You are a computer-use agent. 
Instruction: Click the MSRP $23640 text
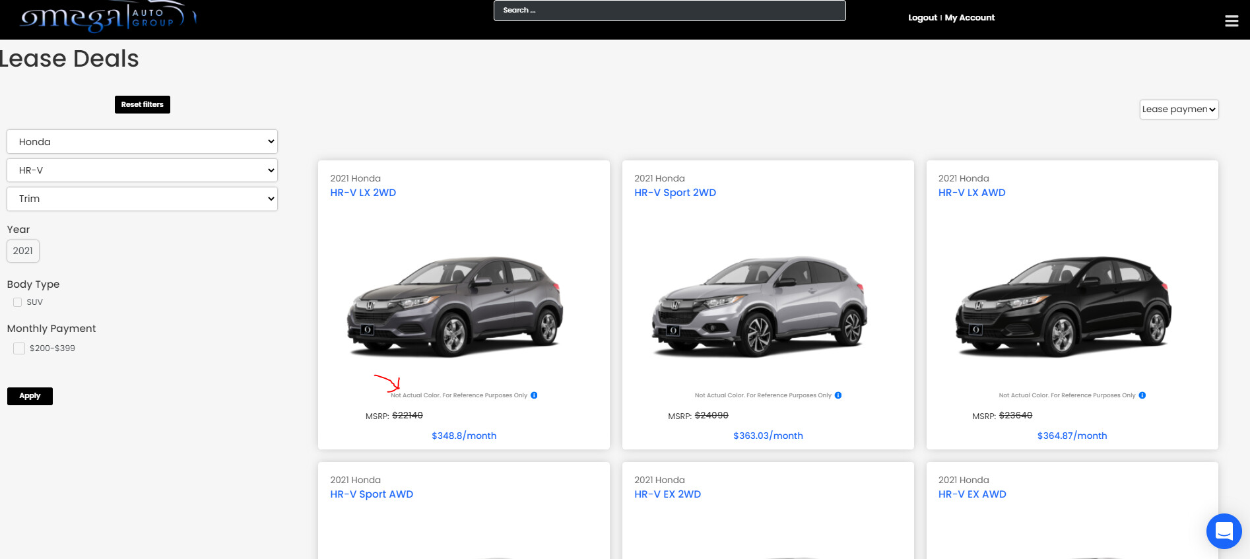click(x=1003, y=416)
